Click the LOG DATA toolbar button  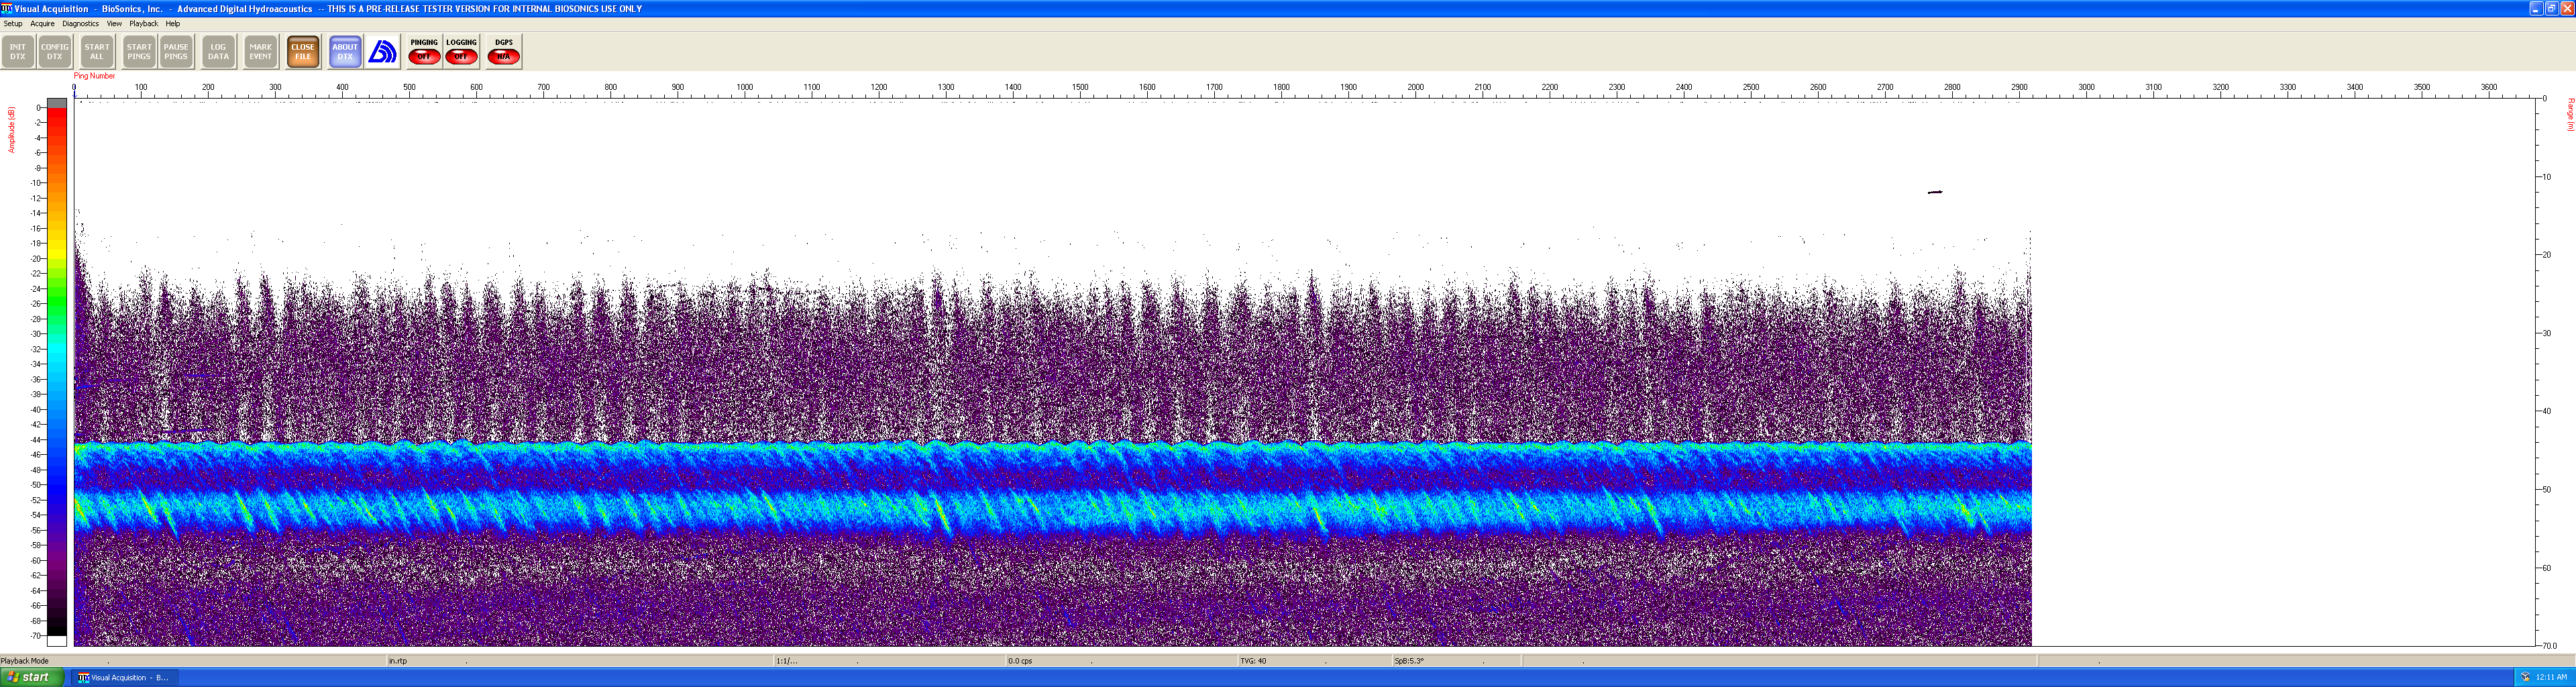click(218, 52)
